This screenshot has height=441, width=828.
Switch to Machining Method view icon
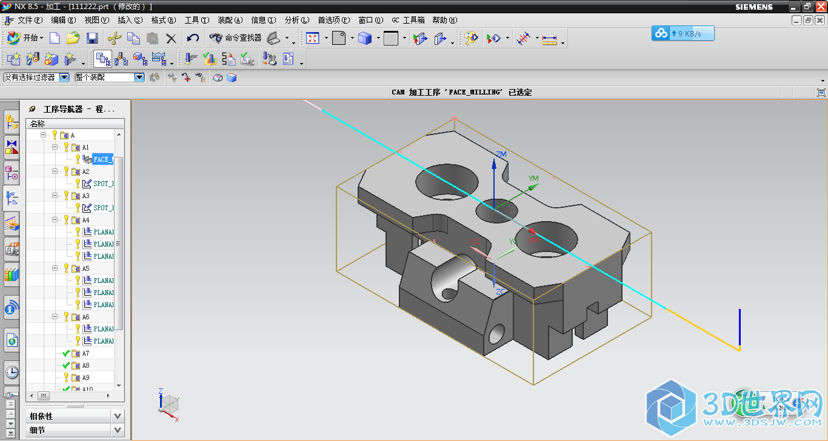point(159,59)
